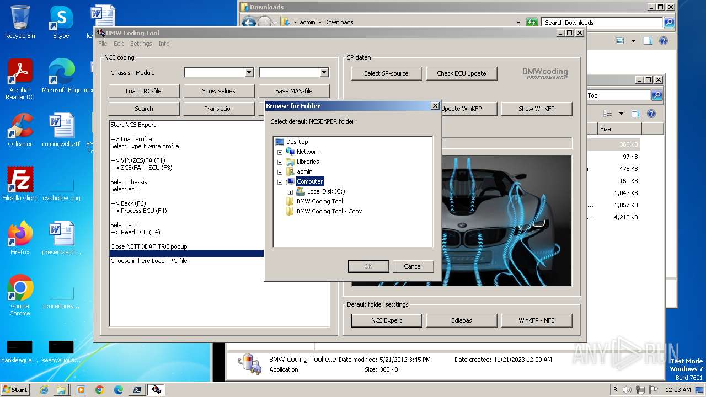Image resolution: width=706 pixels, height=397 pixels.
Task: Select the seenvarious desktop file icon
Action: pyautogui.click(x=61, y=352)
